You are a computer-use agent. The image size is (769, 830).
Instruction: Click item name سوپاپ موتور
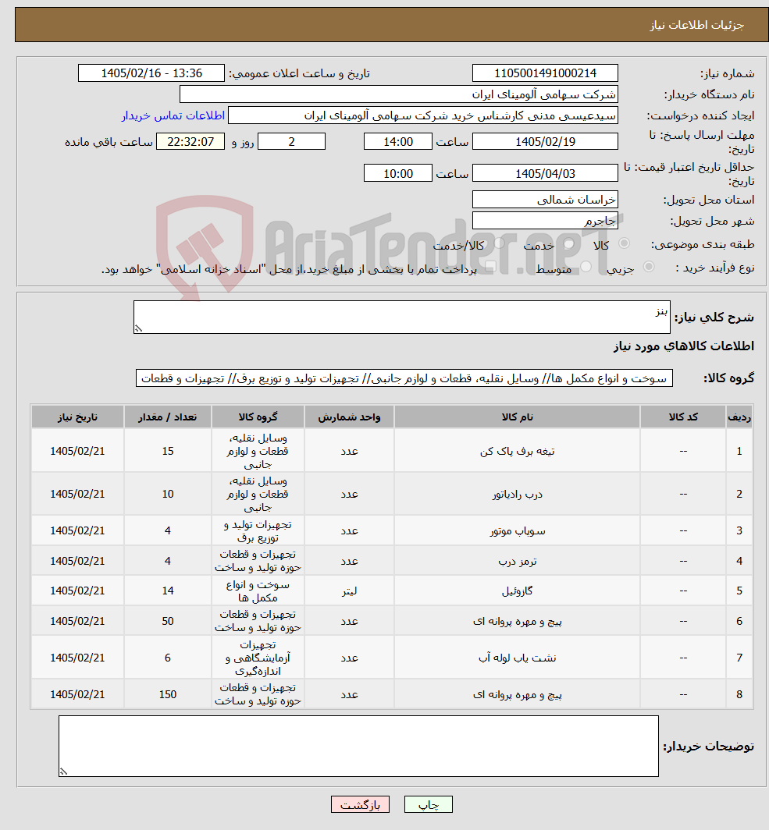517,530
